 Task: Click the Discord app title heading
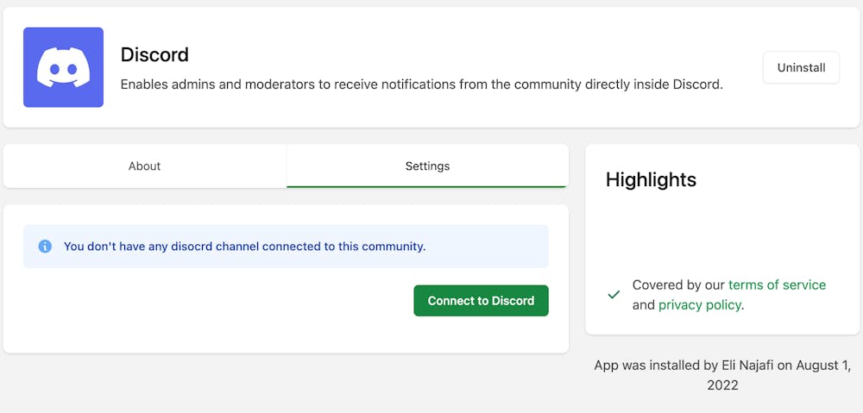[154, 54]
